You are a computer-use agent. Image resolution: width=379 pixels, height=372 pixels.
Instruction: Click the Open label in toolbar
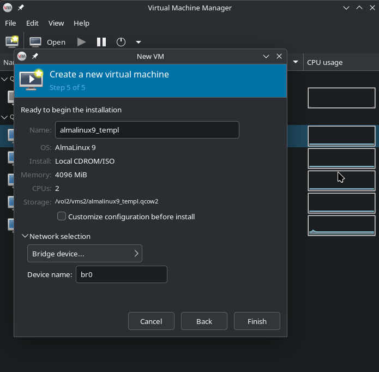pyautogui.click(x=56, y=43)
